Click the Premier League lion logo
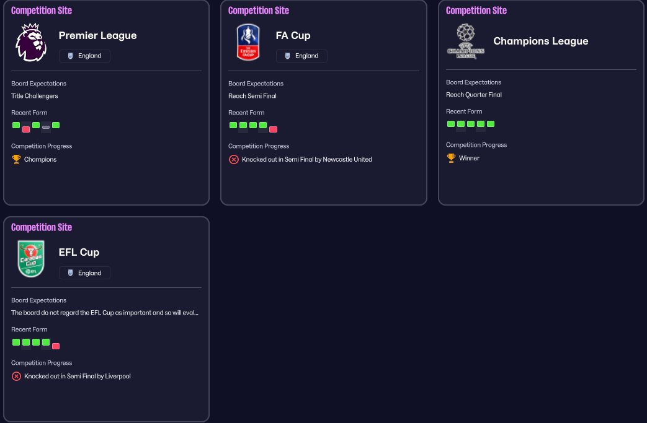647x423 pixels. coord(31,42)
